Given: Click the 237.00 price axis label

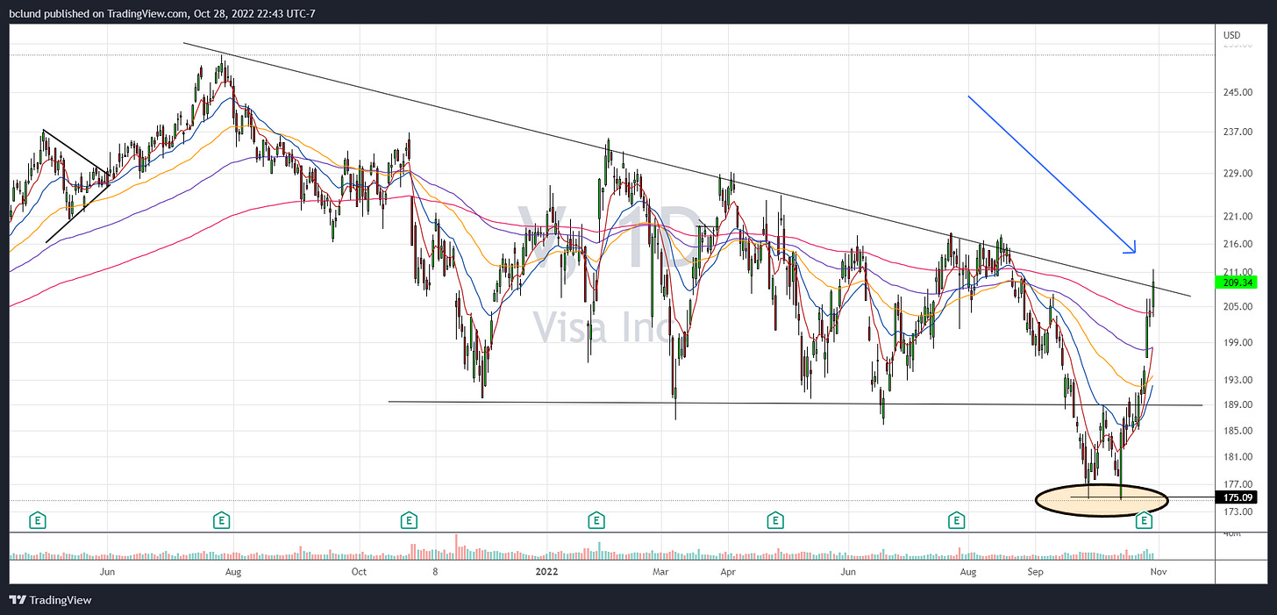Looking at the screenshot, I should click(1237, 132).
